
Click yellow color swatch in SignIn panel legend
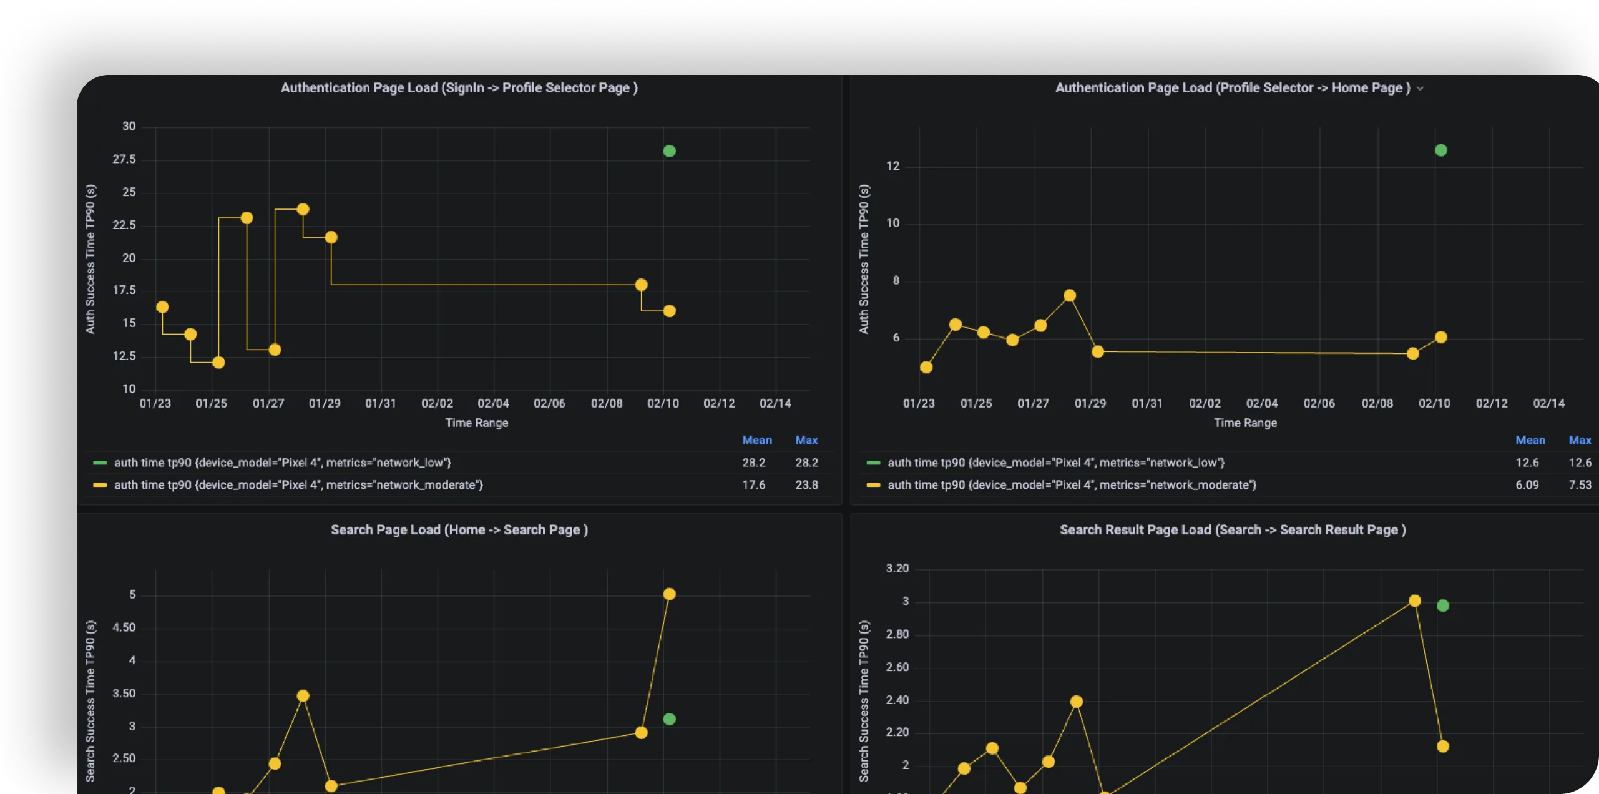(100, 485)
